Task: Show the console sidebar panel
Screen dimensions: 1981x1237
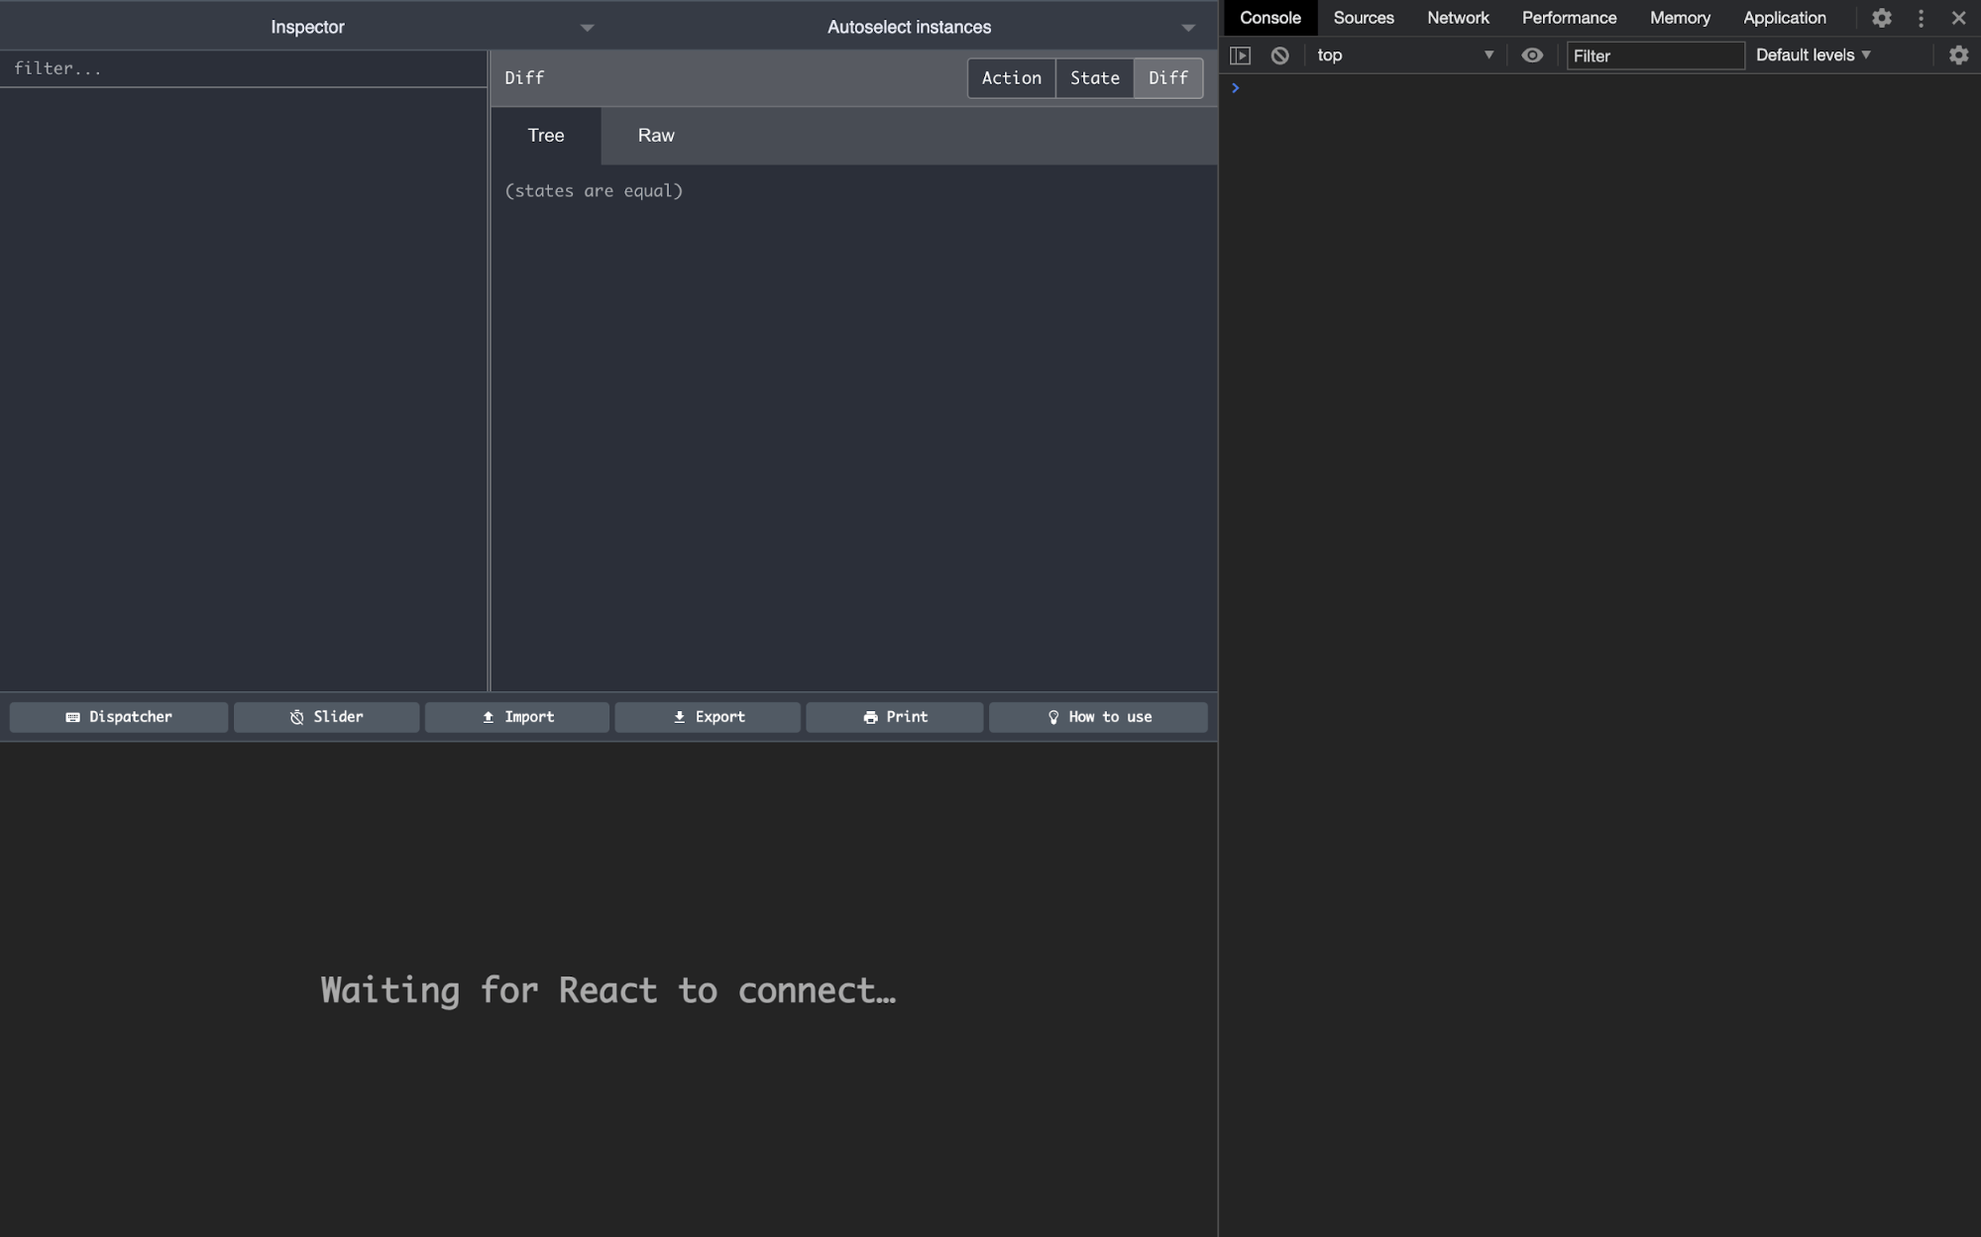Action: coord(1241,55)
